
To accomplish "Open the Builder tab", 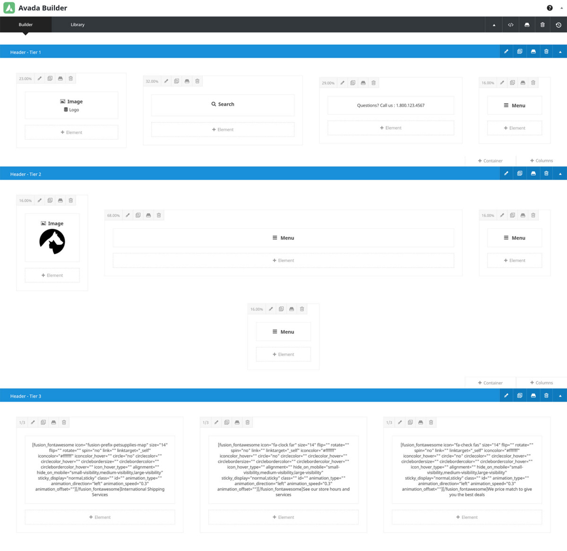I will coord(26,25).
